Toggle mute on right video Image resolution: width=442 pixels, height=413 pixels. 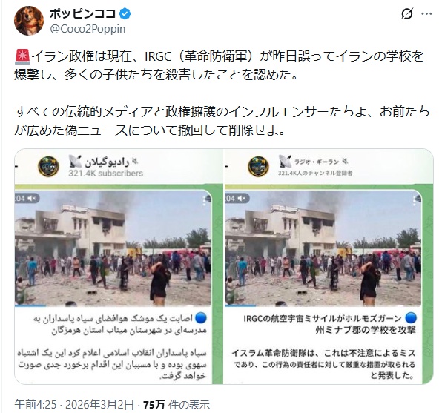(x=242, y=199)
